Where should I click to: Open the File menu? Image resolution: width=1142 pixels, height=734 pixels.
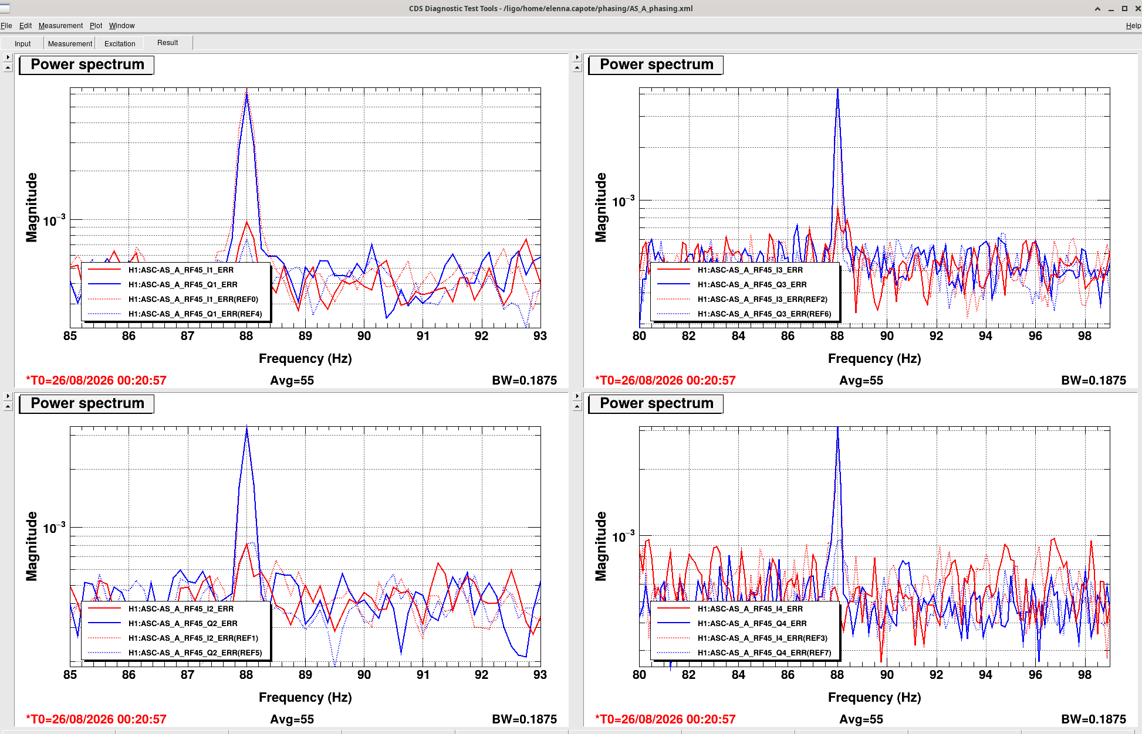click(x=6, y=26)
